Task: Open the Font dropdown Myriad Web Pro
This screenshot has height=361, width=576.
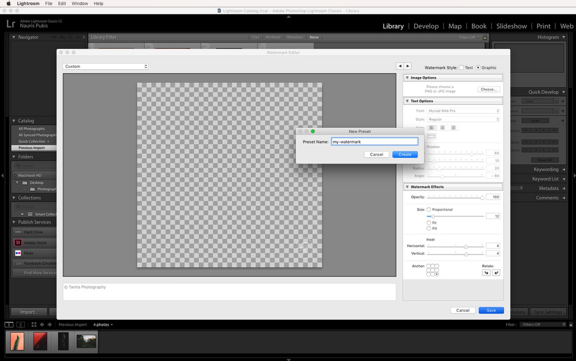Action: (x=464, y=111)
